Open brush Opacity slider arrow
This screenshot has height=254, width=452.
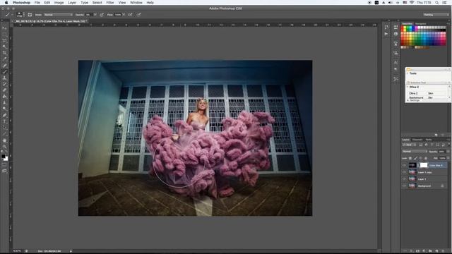pos(95,14)
